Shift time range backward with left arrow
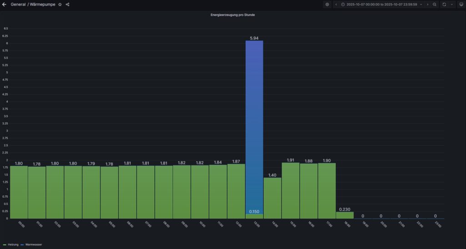Image resolution: width=466 pixels, height=249 pixels. pos(336,4)
